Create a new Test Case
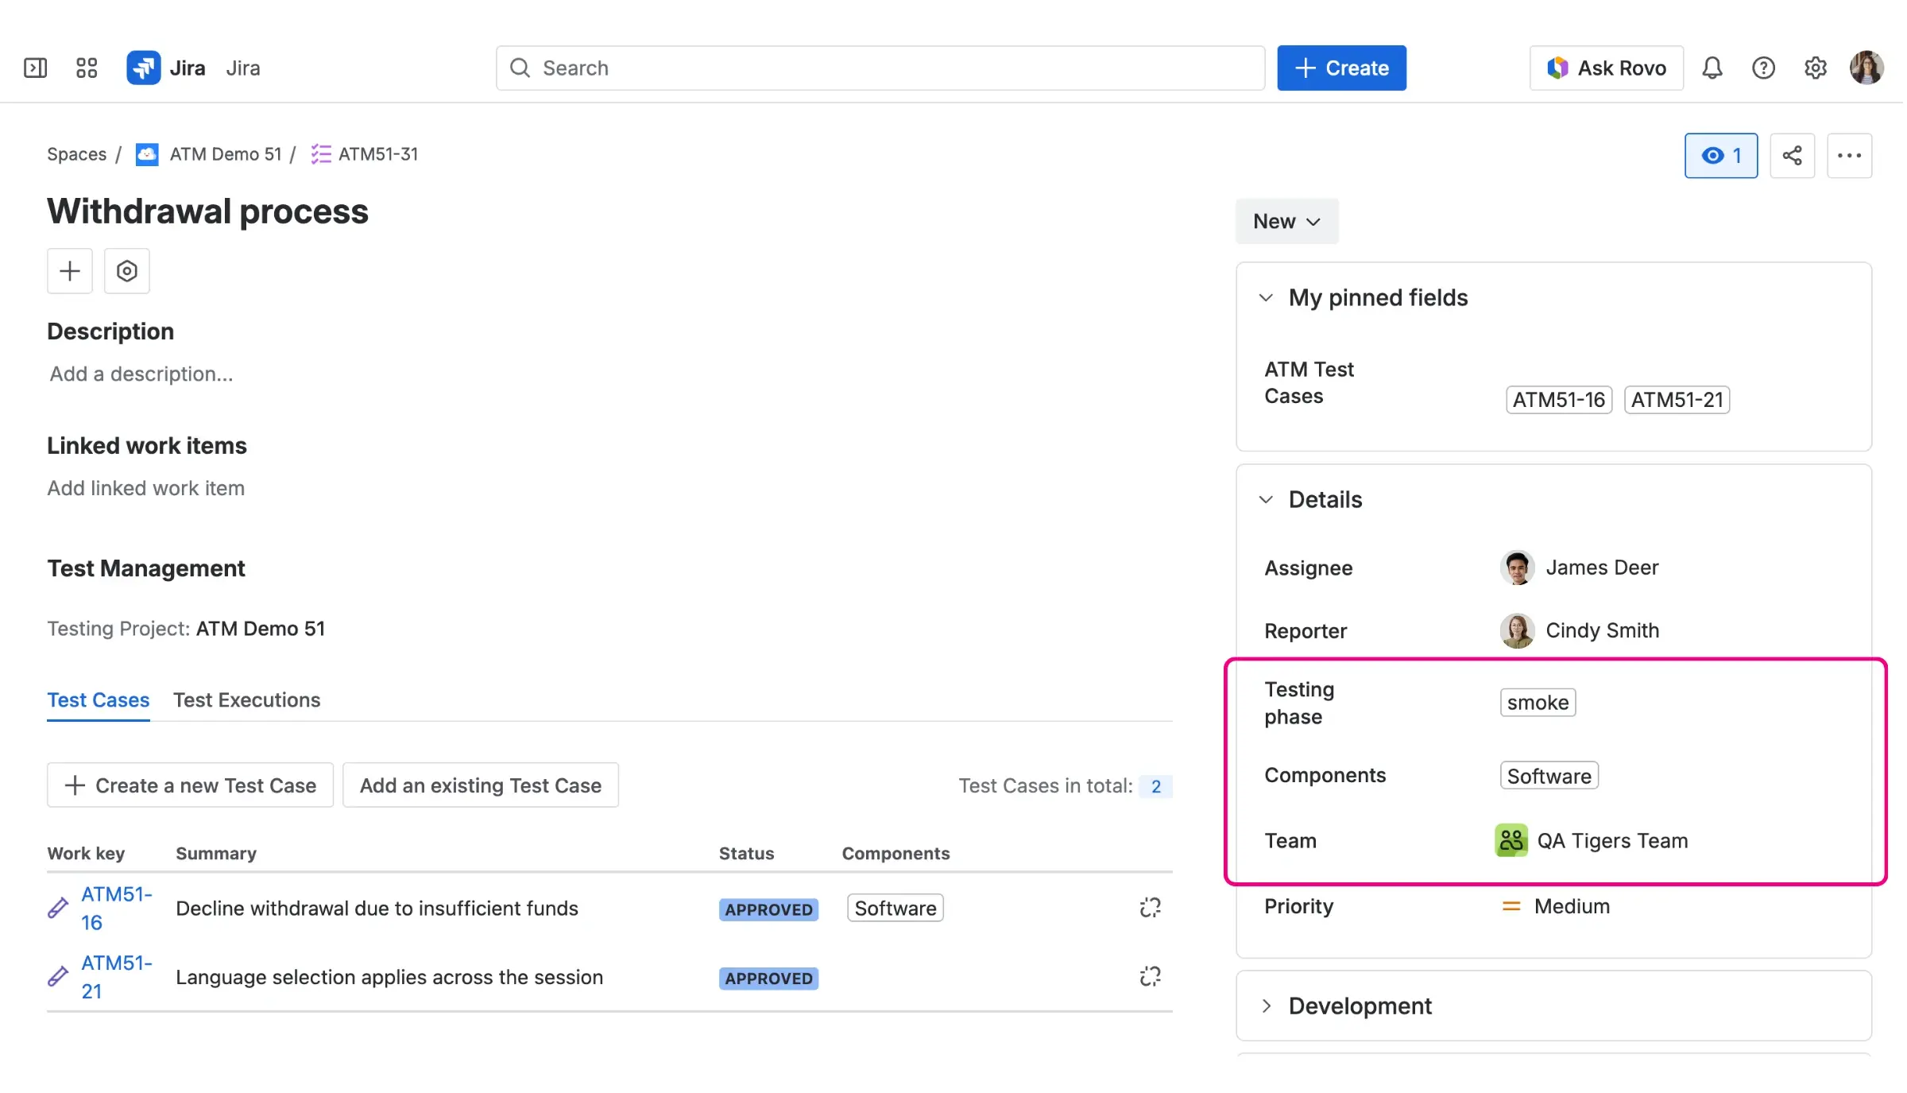The image size is (1907, 1093). [189, 785]
